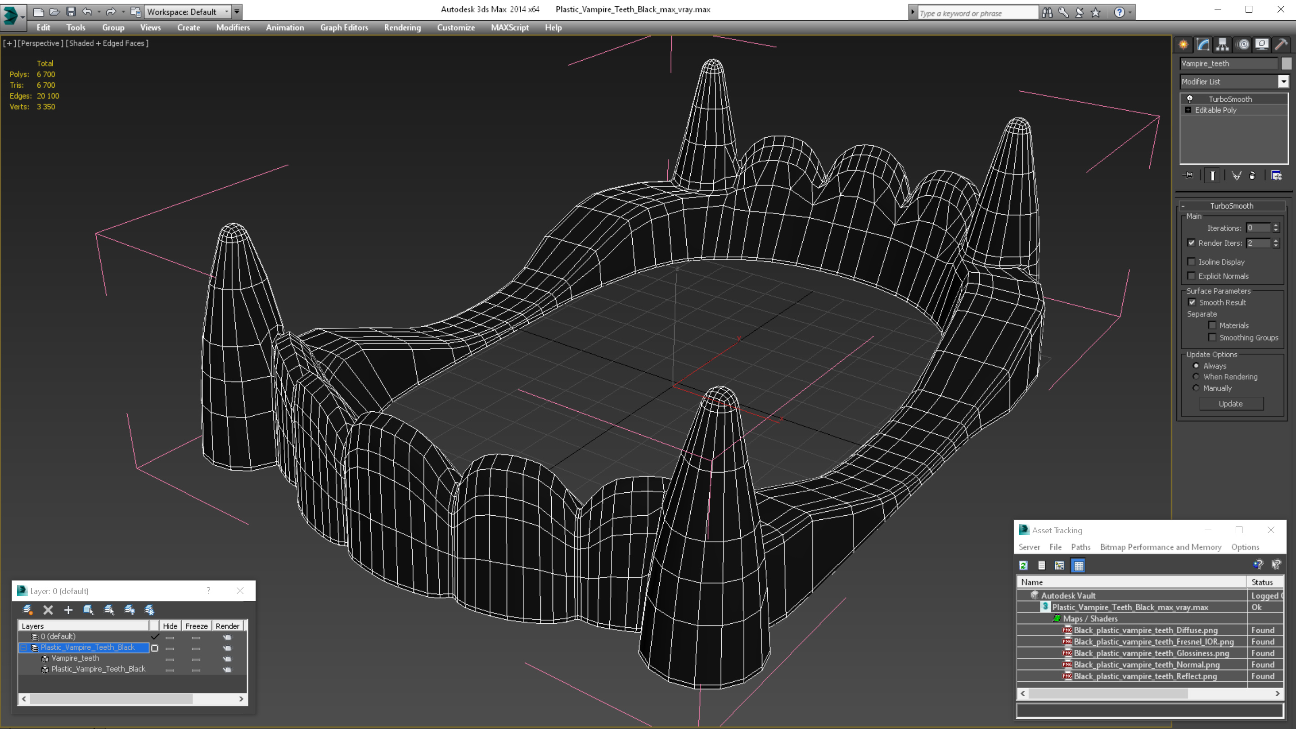
Task: Expand the Editable Poly plus sign
Action: (x=1188, y=110)
